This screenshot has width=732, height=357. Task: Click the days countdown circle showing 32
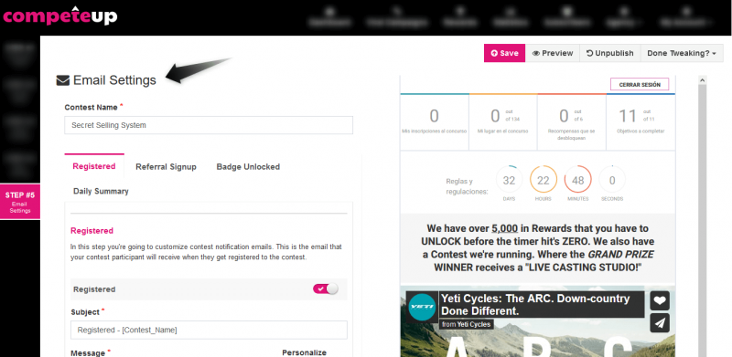coord(509,180)
